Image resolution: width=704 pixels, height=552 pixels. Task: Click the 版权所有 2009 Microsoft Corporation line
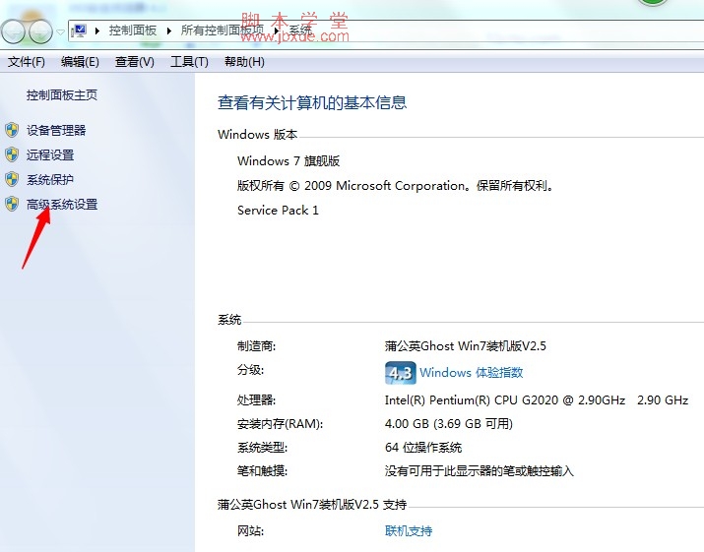pyautogui.click(x=396, y=185)
